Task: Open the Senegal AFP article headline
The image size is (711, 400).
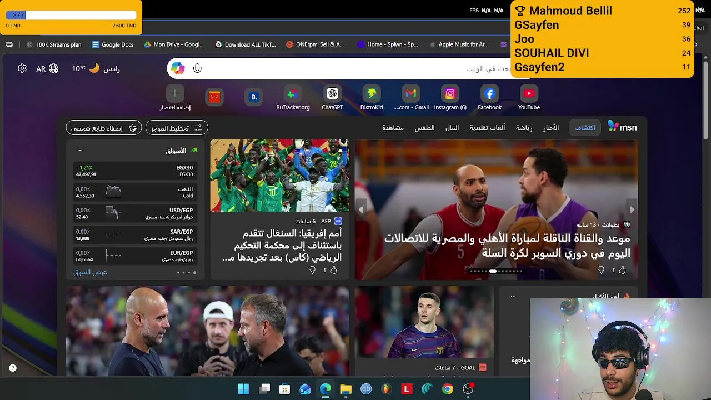Action: [282, 245]
